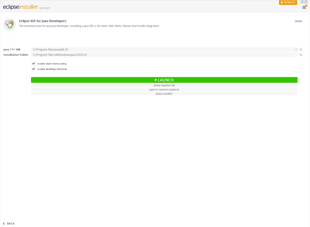
Task: Expand the Java 17+ VM dropdown arrow
Action: pyautogui.click(x=296, y=49)
